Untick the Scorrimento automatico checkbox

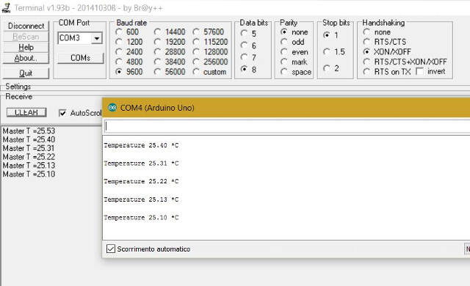(111, 249)
